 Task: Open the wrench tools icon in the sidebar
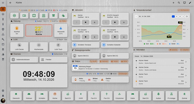[x=3, y=39]
